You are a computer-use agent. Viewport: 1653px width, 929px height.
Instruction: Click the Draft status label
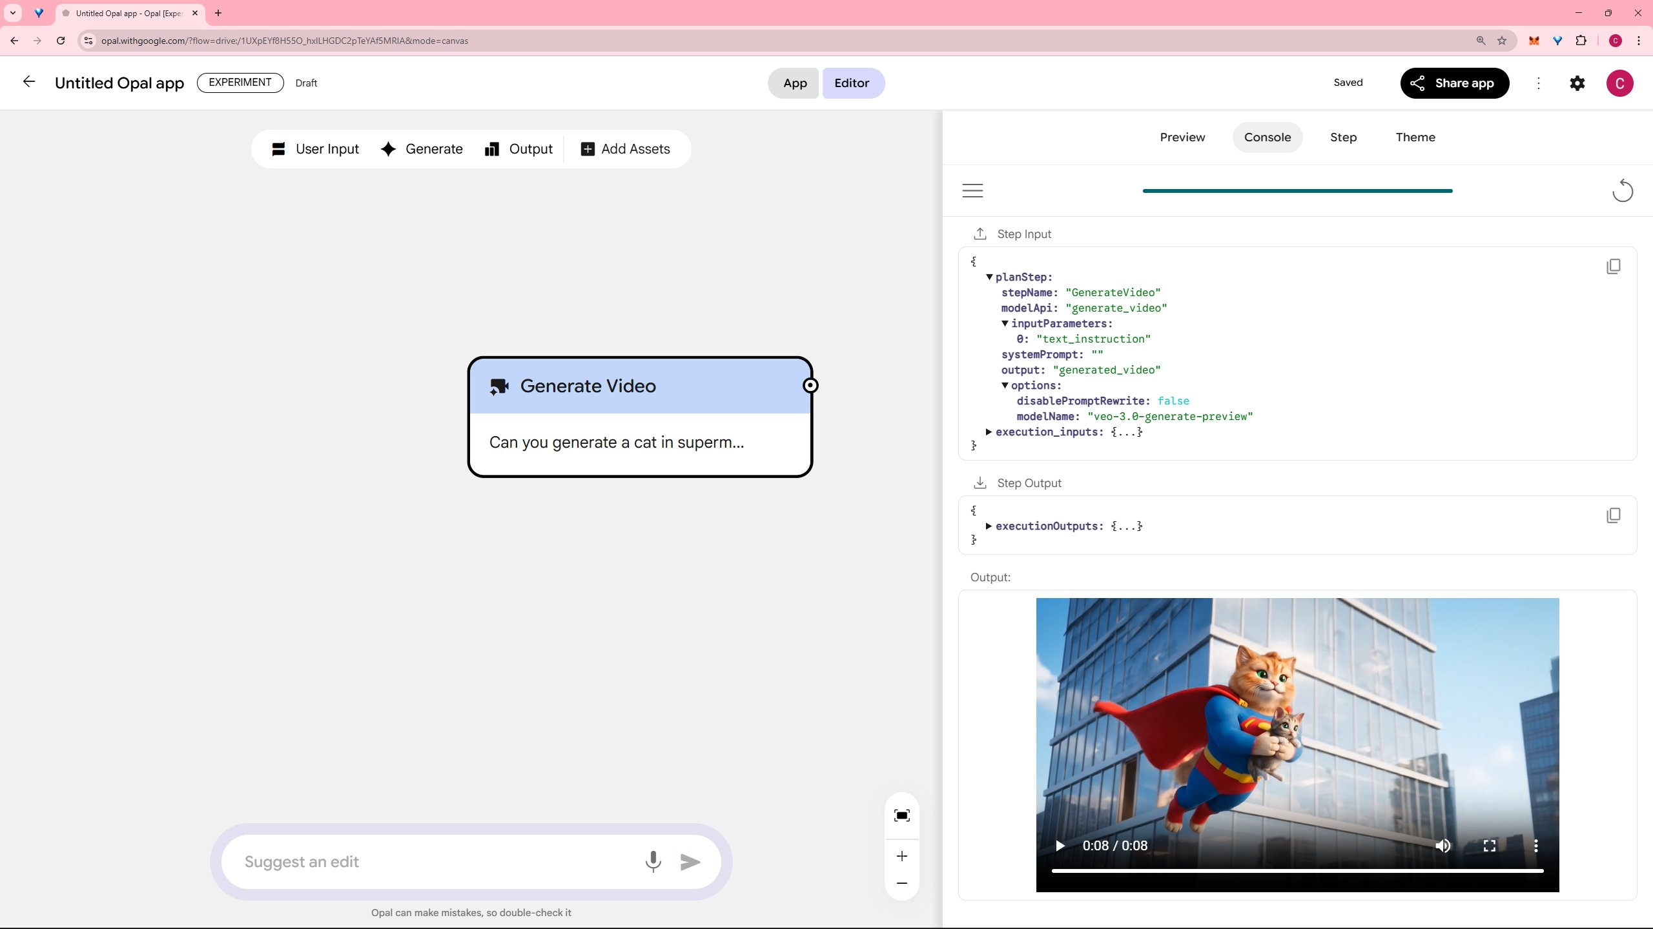tap(306, 83)
